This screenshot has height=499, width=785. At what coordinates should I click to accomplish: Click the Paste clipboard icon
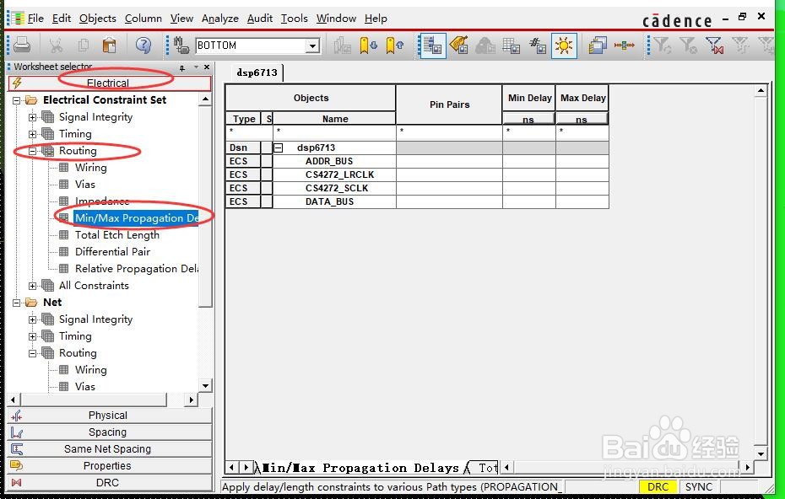pyautogui.click(x=109, y=46)
